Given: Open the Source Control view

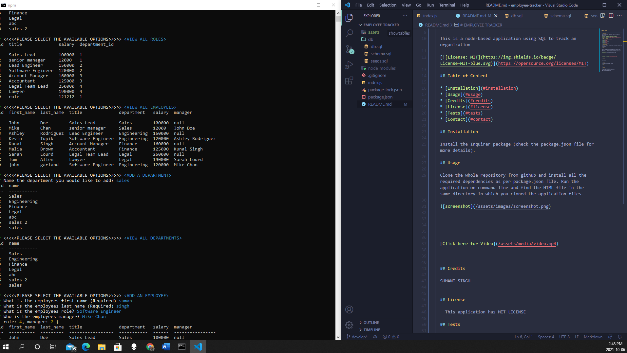Looking at the screenshot, I should 349,49.
